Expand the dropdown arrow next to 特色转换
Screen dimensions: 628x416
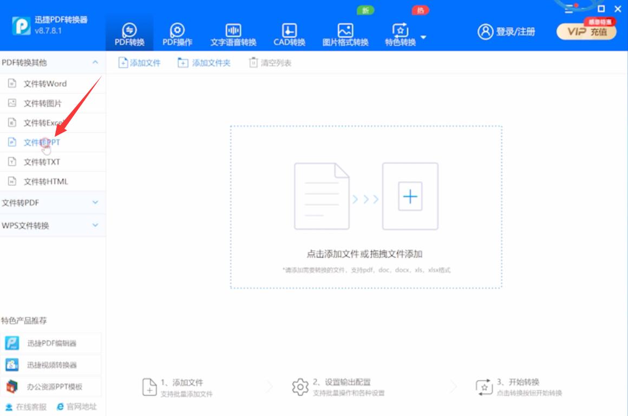tap(423, 37)
